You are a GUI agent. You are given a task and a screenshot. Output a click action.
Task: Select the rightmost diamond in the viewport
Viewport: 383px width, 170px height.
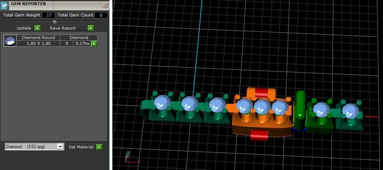click(351, 111)
